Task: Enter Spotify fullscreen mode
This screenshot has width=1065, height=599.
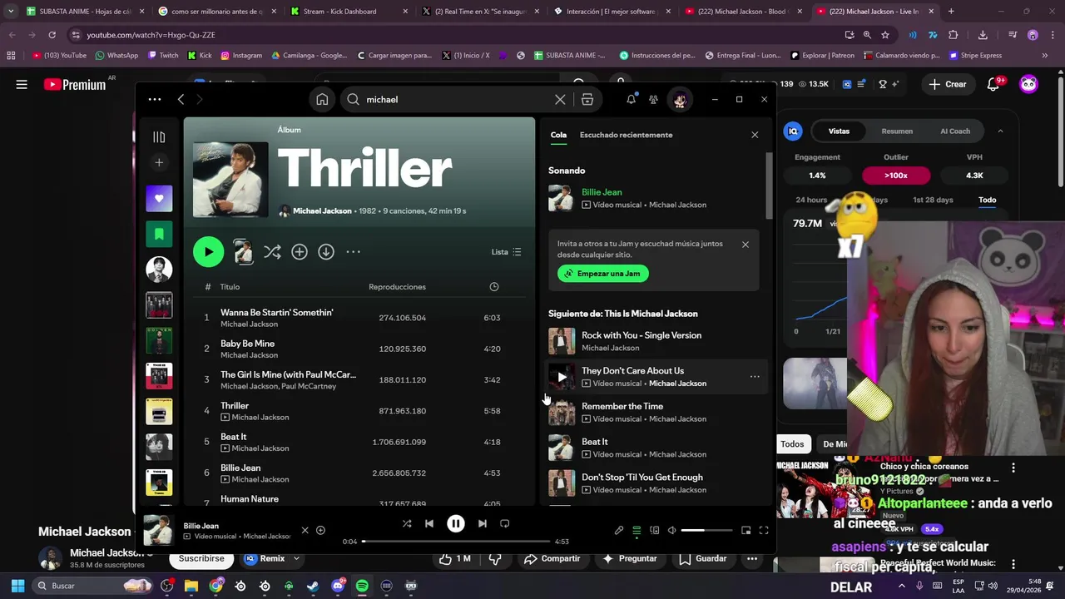Action: point(764,531)
